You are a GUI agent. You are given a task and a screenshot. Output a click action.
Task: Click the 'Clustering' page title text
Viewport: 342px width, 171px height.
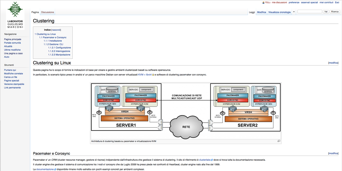coord(44,21)
